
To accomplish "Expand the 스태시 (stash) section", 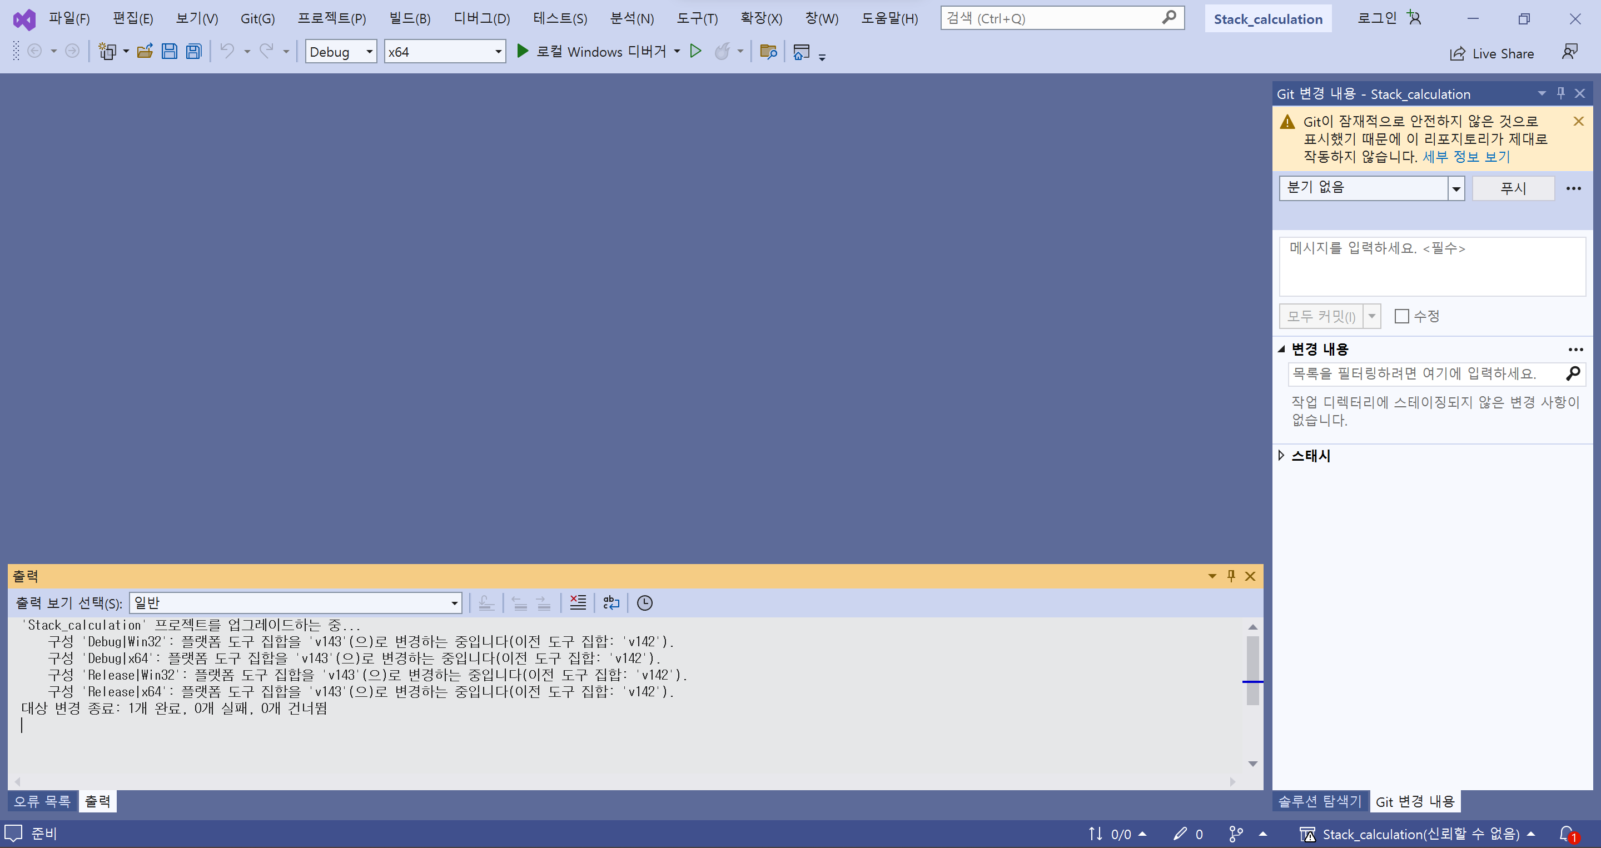I will [1281, 455].
